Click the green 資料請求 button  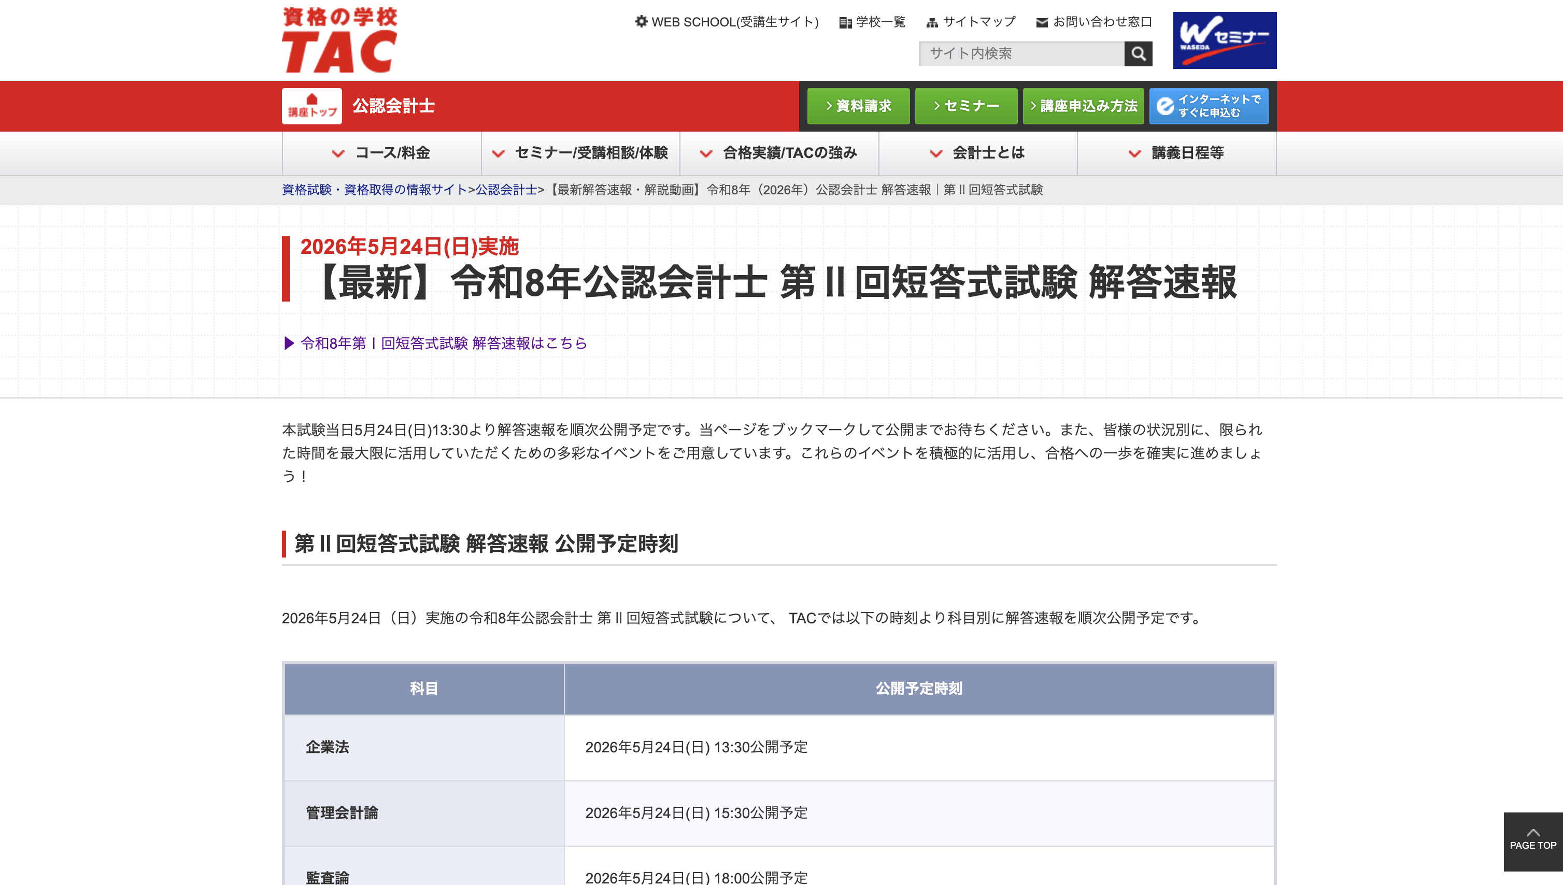[858, 106]
